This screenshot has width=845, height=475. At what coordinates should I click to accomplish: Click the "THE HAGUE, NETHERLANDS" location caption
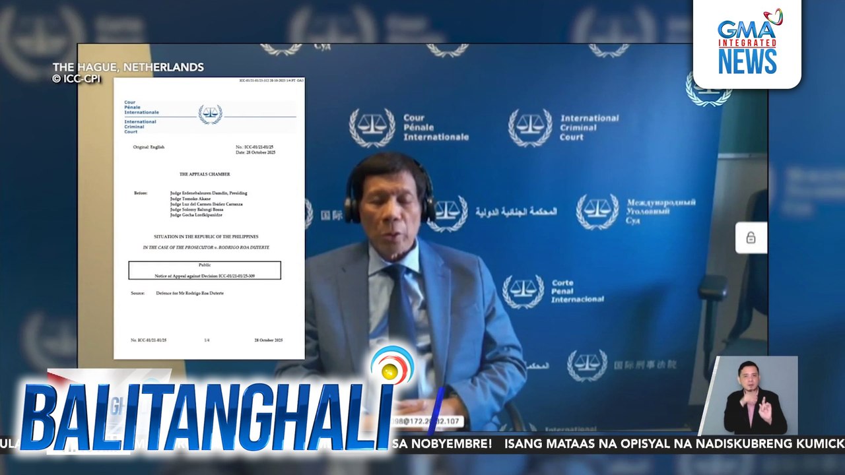coord(128,67)
